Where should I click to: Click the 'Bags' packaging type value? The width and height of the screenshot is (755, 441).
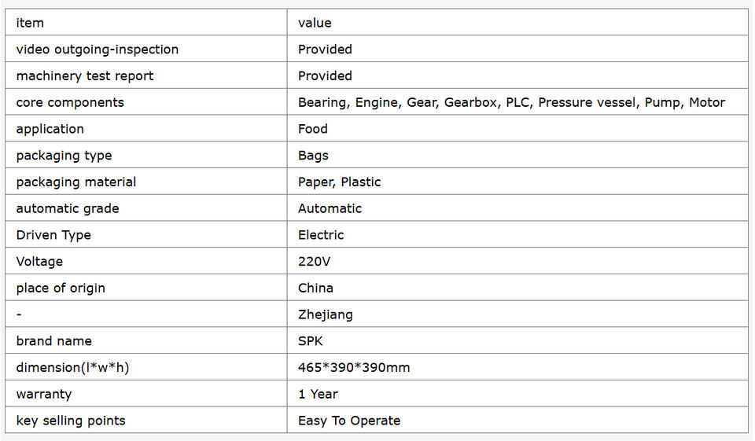[x=313, y=156]
